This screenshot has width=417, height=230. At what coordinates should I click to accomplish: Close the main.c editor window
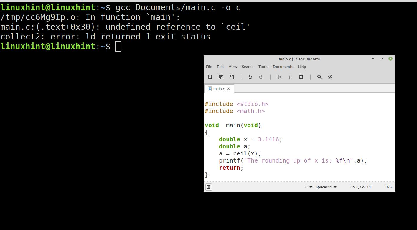click(x=390, y=59)
